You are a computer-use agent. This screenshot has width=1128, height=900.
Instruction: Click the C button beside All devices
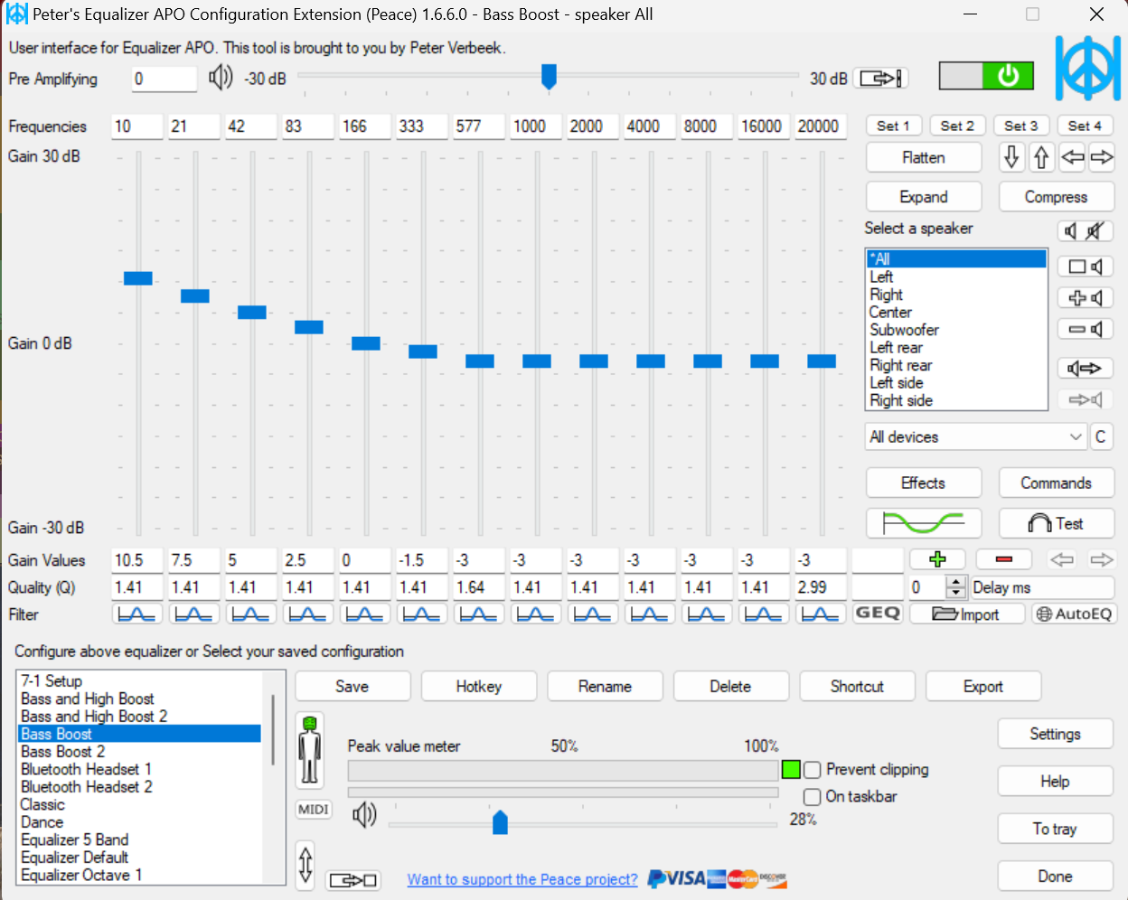tap(1100, 437)
